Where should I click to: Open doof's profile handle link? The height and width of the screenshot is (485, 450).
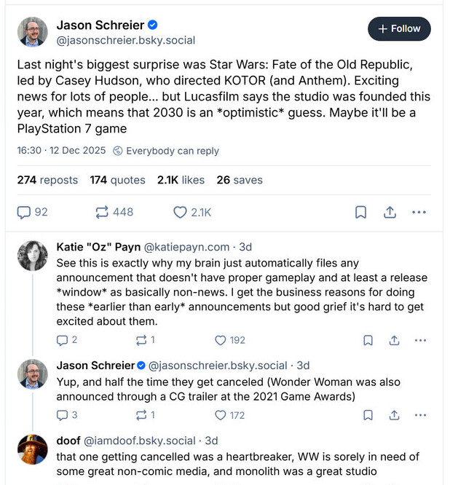[142, 441]
